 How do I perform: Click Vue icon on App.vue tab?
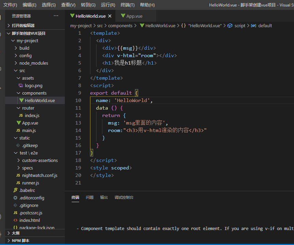[x=123, y=16]
